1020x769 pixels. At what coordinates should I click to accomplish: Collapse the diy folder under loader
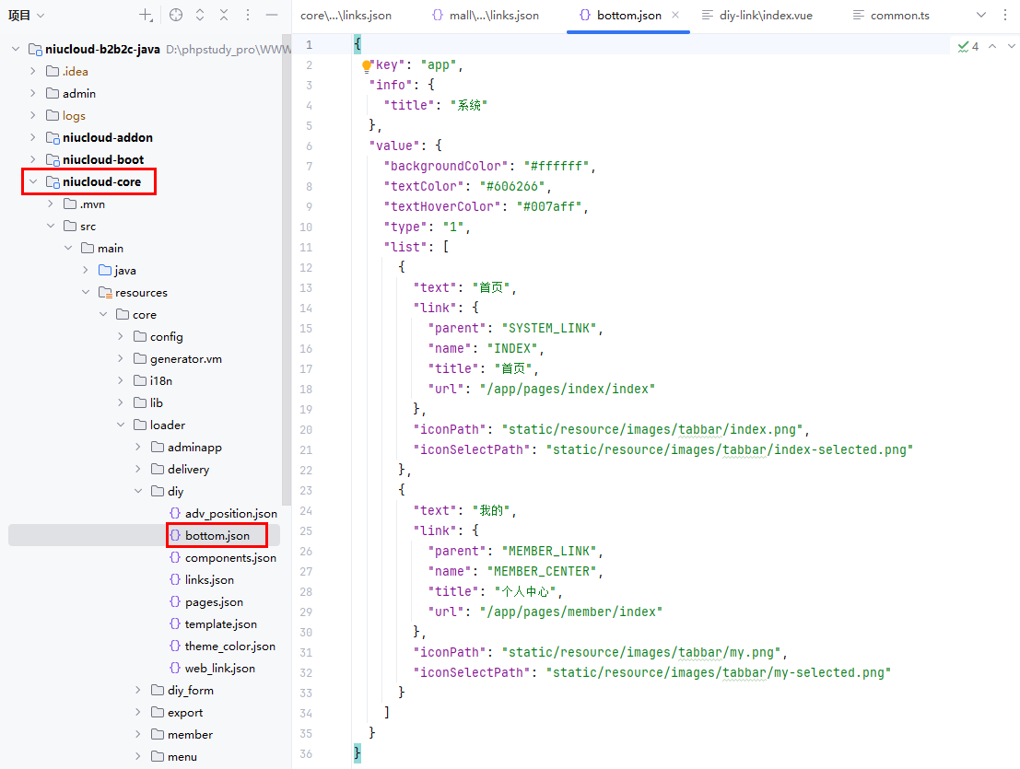click(138, 491)
